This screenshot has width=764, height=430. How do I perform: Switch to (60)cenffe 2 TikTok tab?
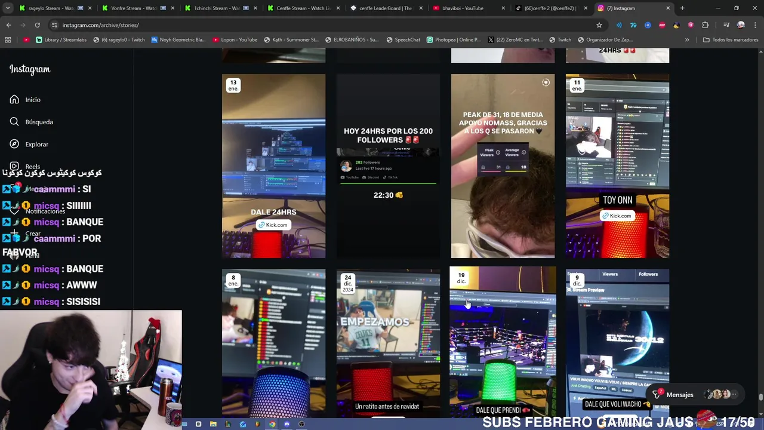coord(550,8)
